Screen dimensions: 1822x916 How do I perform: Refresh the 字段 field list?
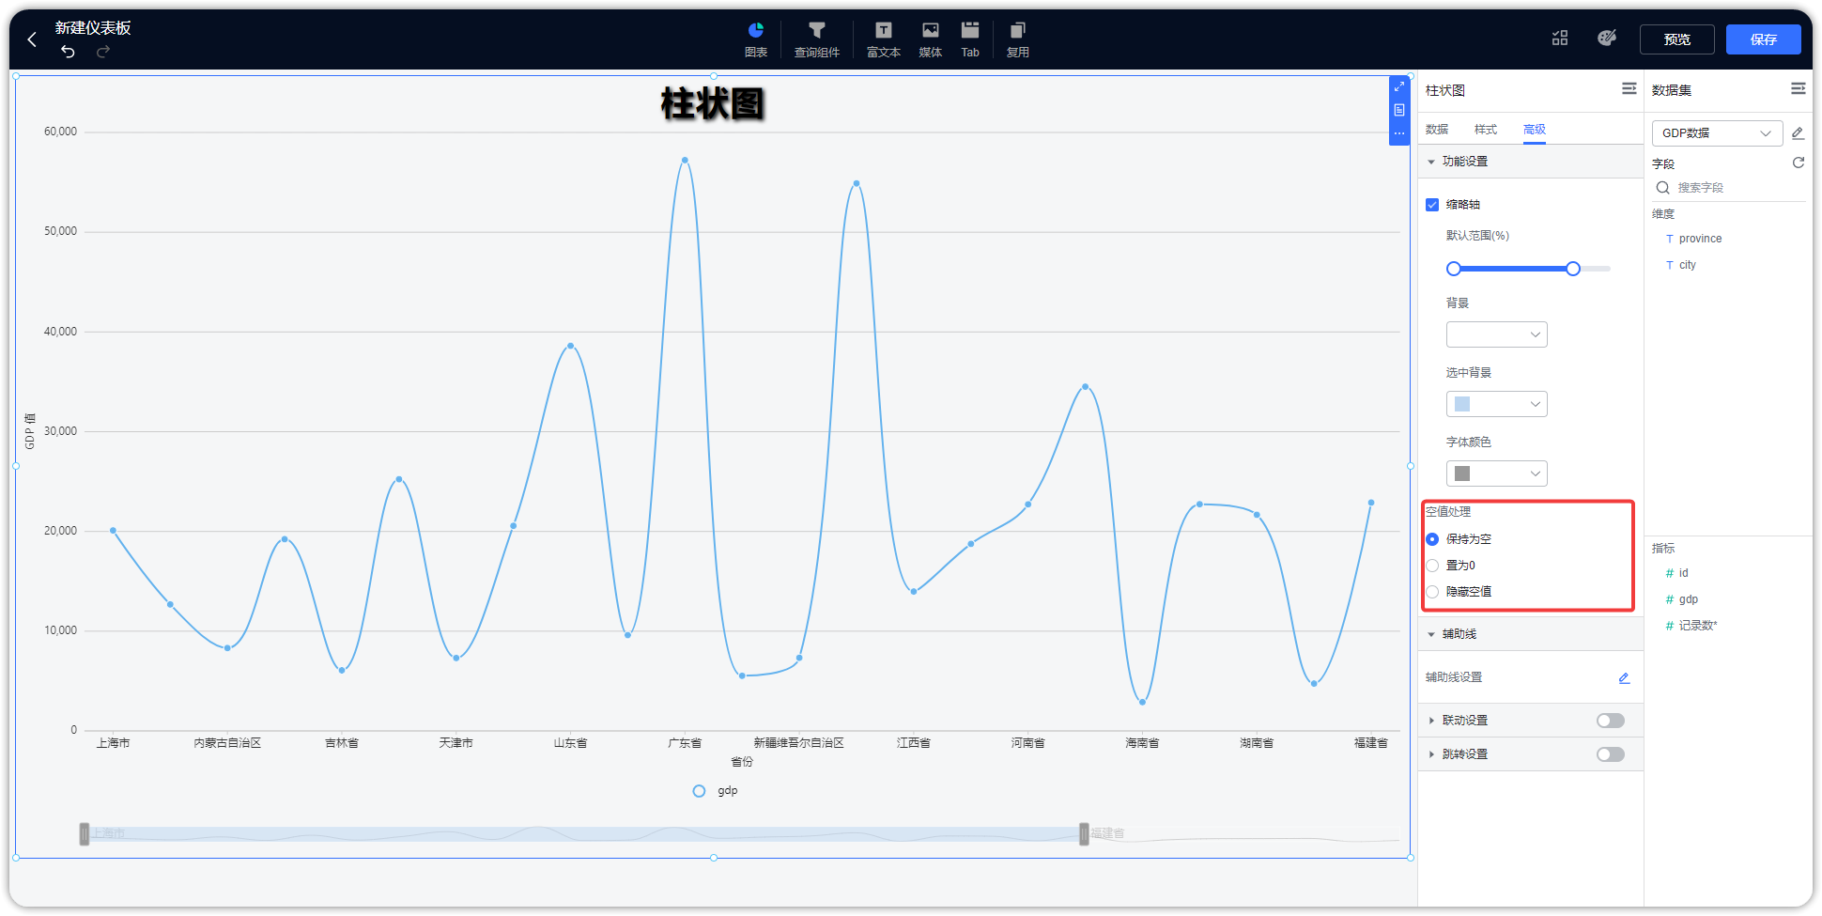[x=1799, y=163]
